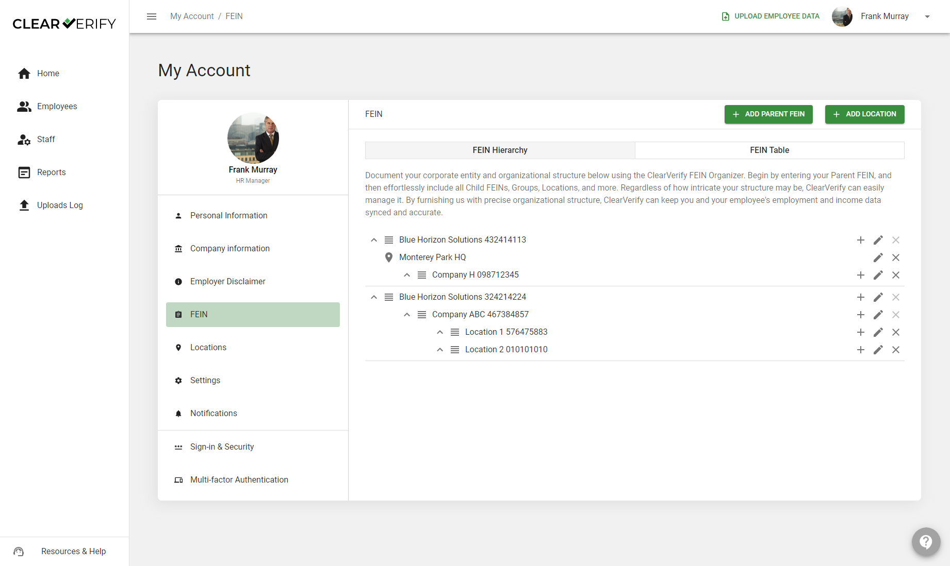950x566 pixels.
Task: Open account Settings
Action: pyautogui.click(x=253, y=381)
